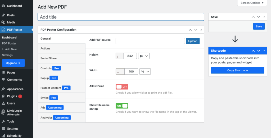Viewport: 271px width, 138px height.
Task: Click the Upload button for PDF source
Action: coord(193,41)
